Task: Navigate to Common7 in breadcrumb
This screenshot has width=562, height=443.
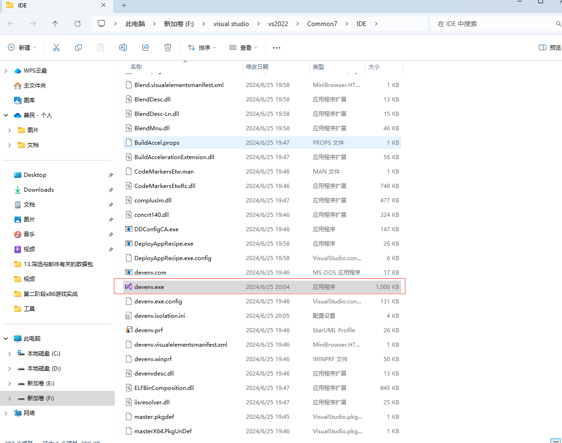Action: [x=322, y=24]
